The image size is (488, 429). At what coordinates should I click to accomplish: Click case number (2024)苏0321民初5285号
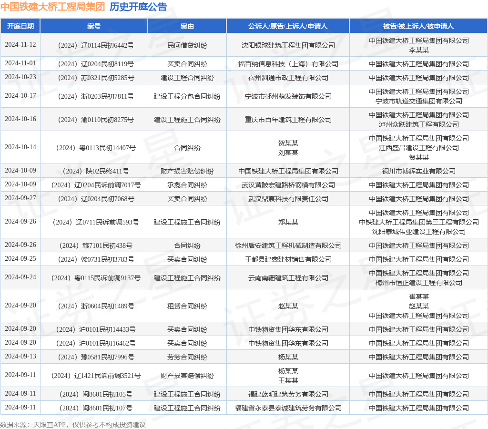pos(96,78)
